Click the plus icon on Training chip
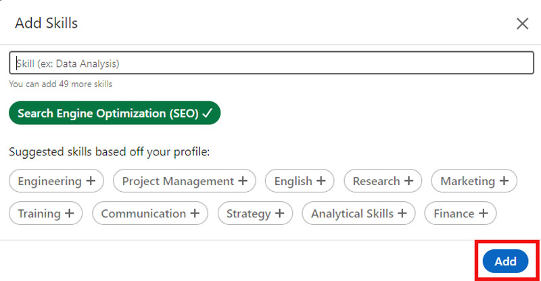This screenshot has height=281, width=541. [69, 213]
